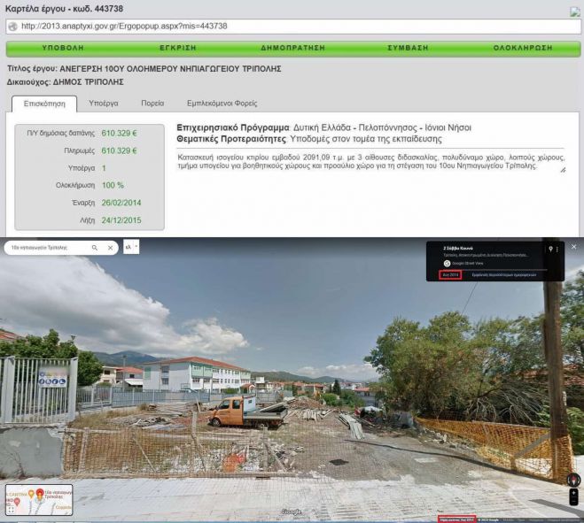The image size is (584, 523).
Task: Click the beneficiary text ΔΗΜΟΣ ΤΡΙΠΟΛΗΣ
Action: click(89, 81)
